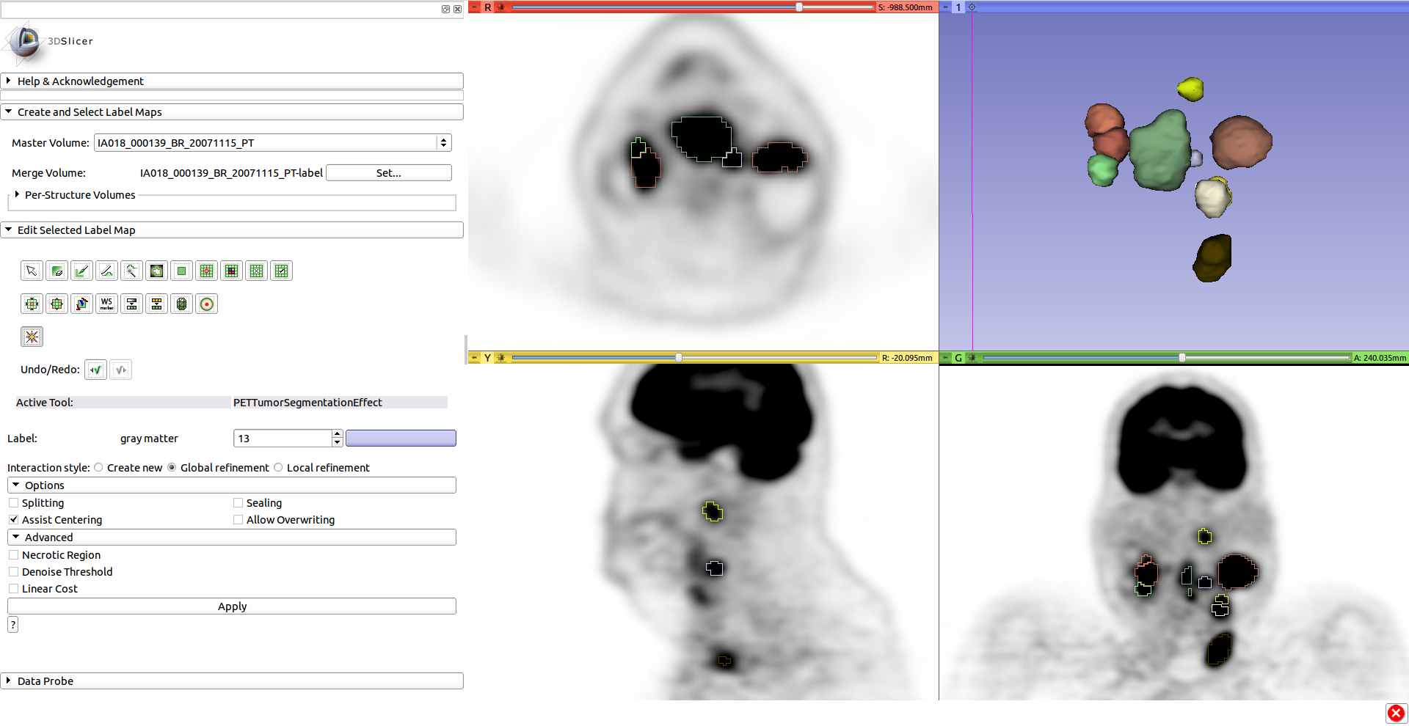Expand the Per-Structure Volumes section
Image resolution: width=1409 pixels, height=726 pixels.
click(17, 195)
